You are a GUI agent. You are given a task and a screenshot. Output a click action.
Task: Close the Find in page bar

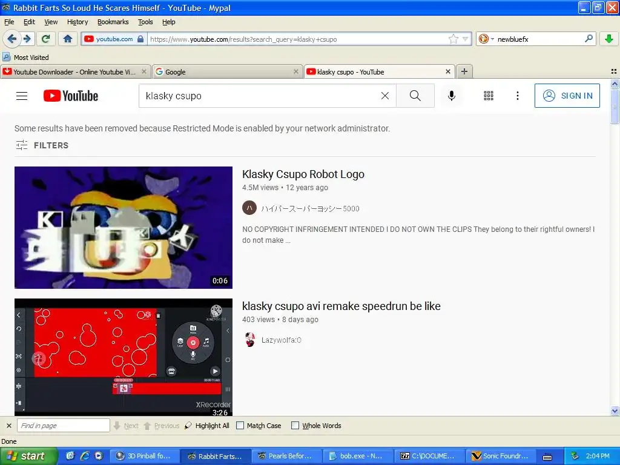8,426
